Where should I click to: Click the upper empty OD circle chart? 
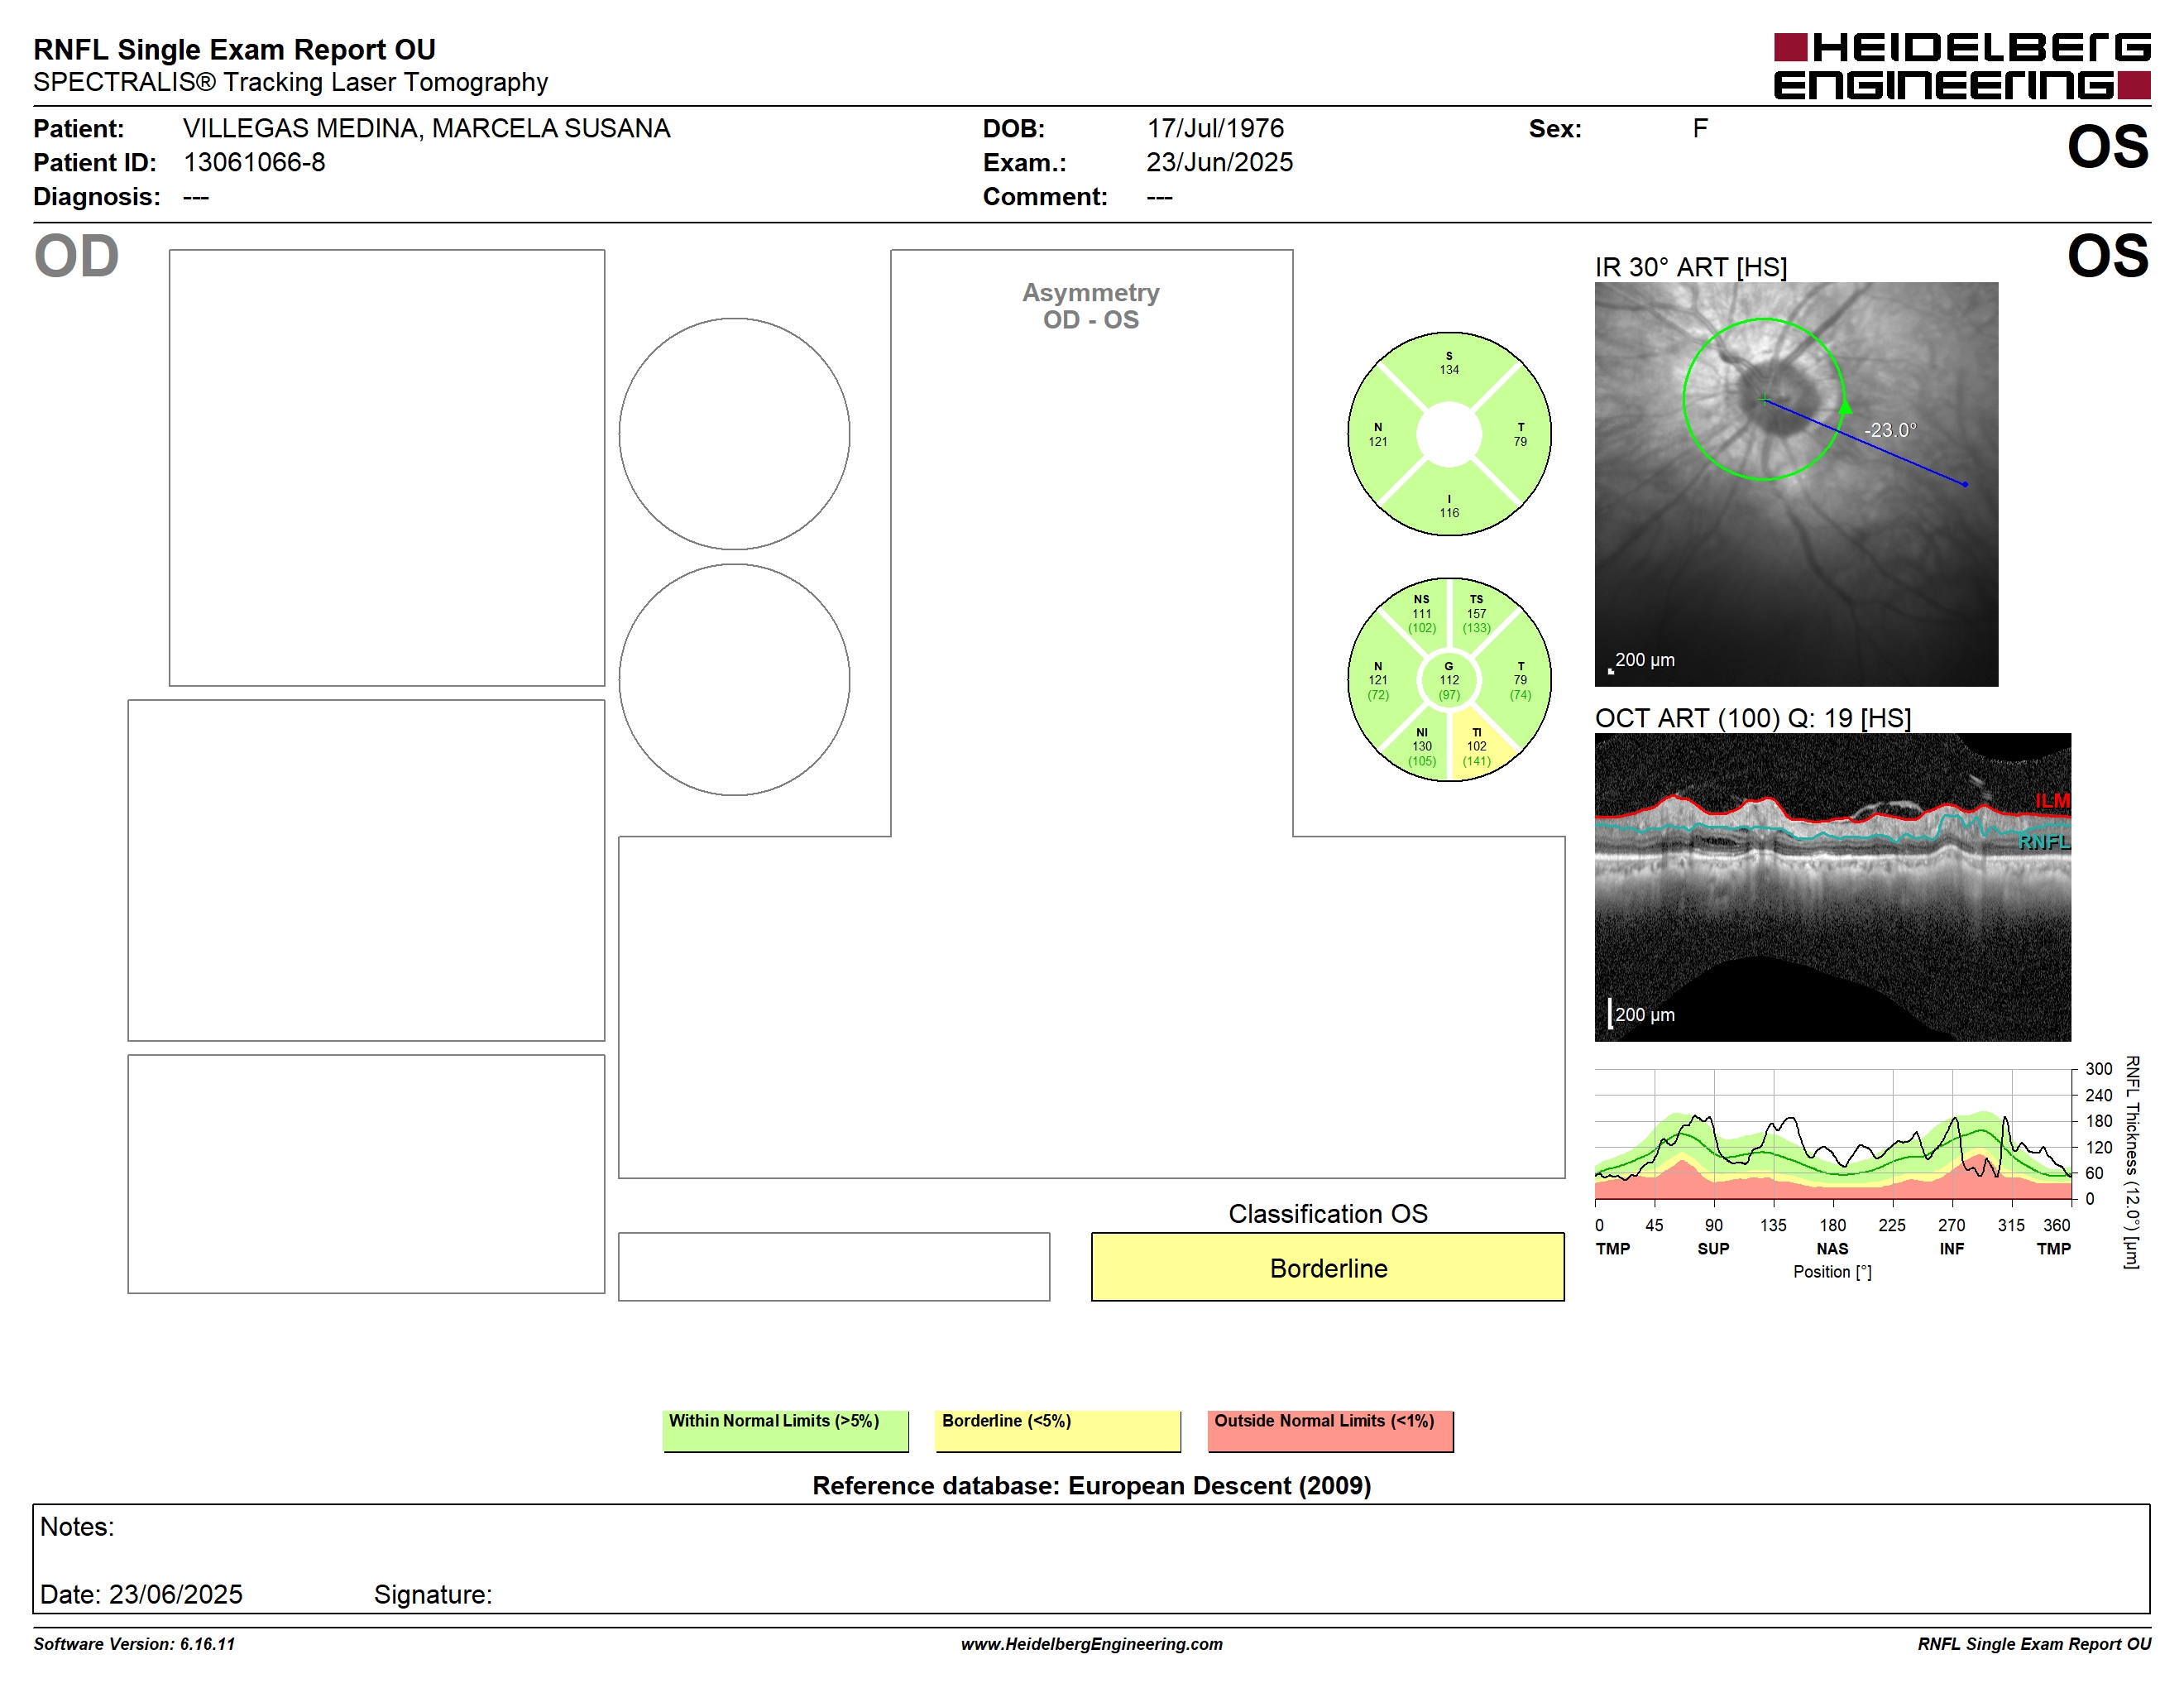[734, 434]
